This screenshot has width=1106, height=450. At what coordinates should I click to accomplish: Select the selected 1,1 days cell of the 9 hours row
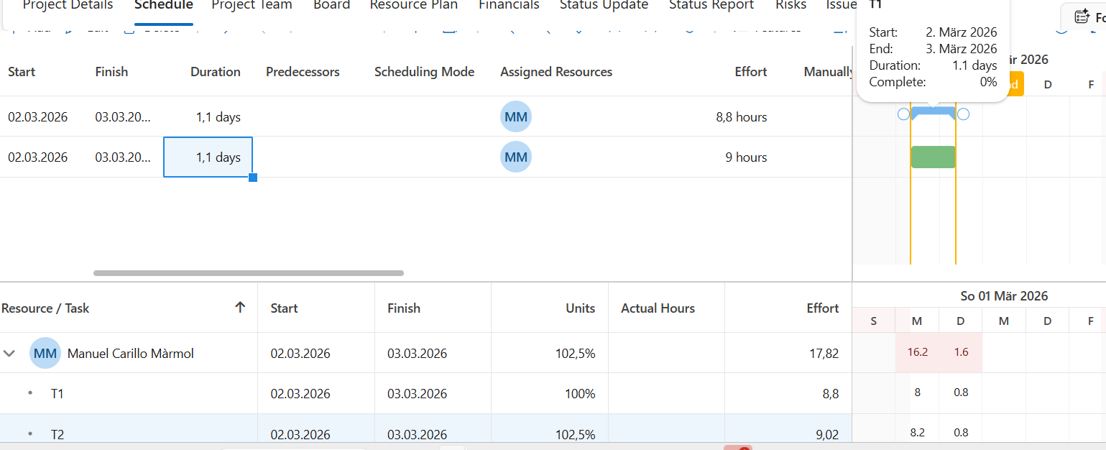(208, 157)
